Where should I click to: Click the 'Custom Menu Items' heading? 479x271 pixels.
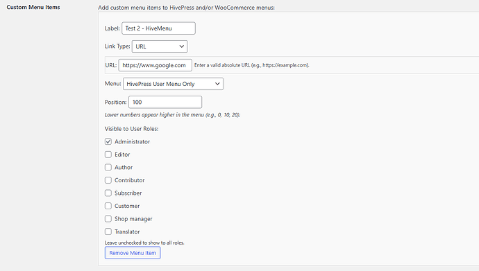coord(33,7)
